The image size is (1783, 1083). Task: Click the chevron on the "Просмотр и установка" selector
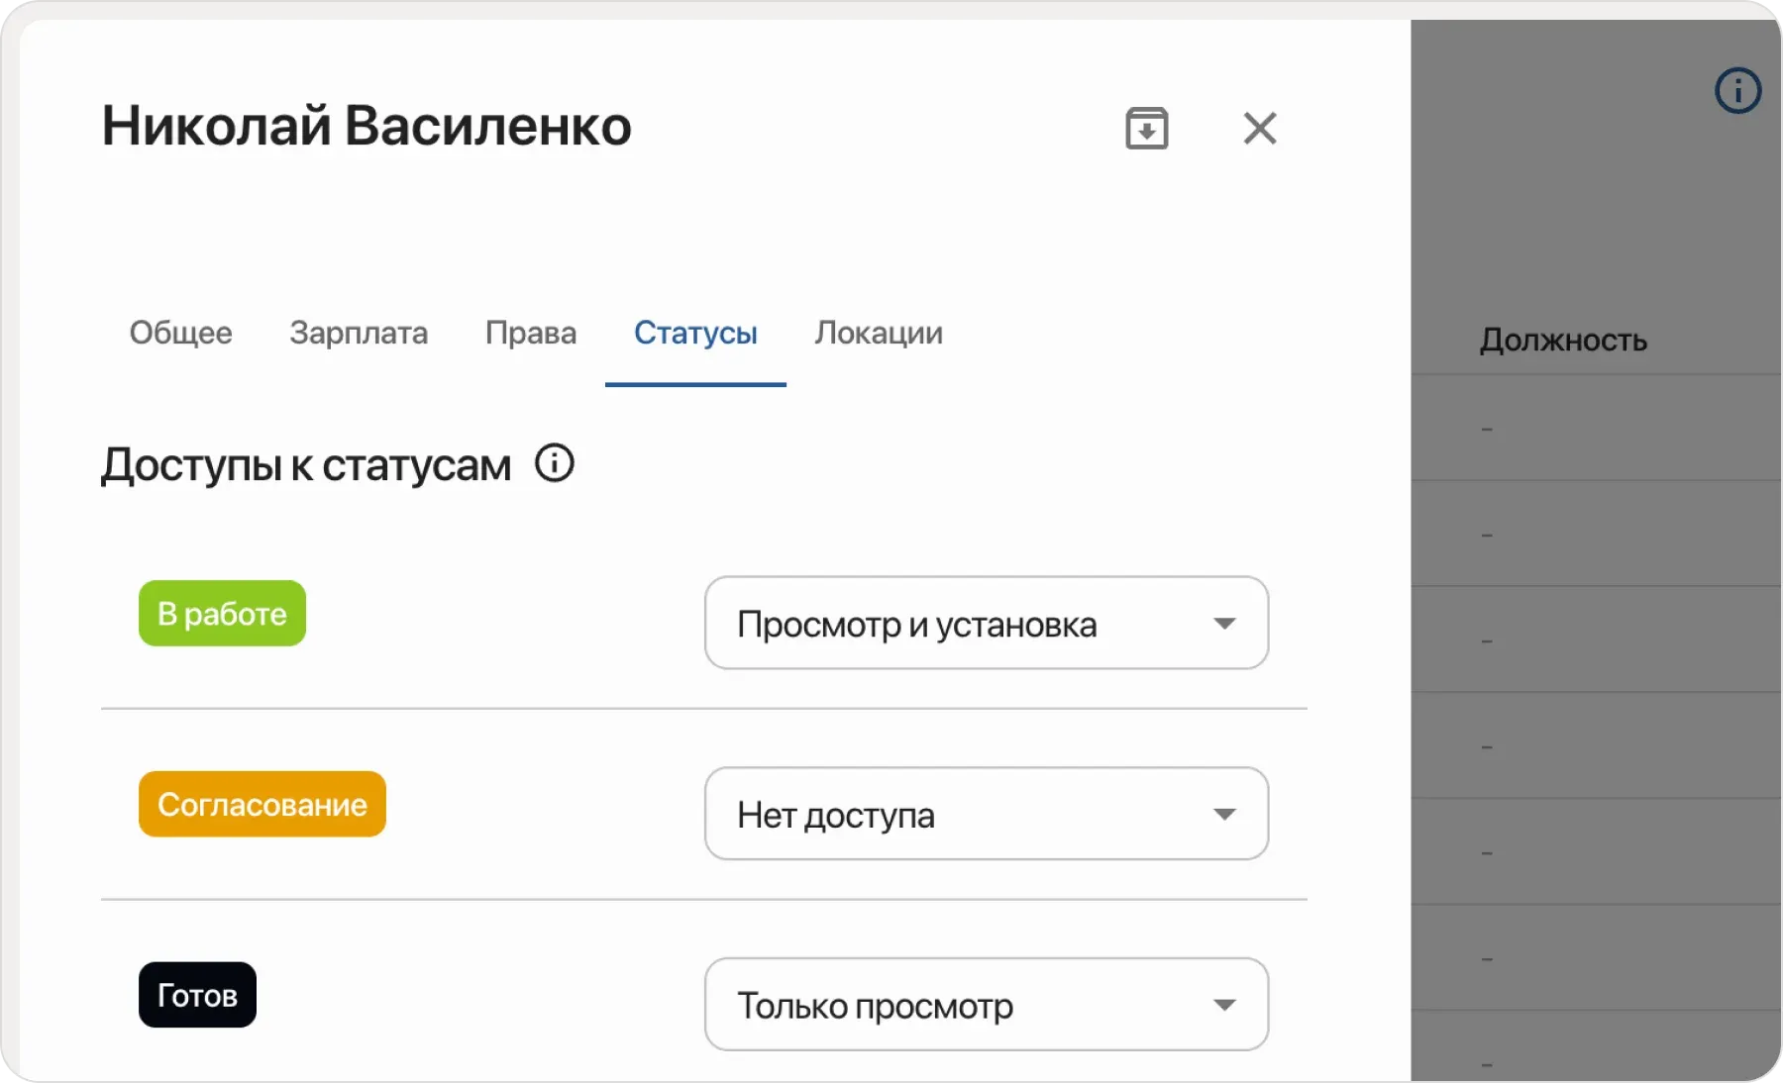coord(1226,624)
